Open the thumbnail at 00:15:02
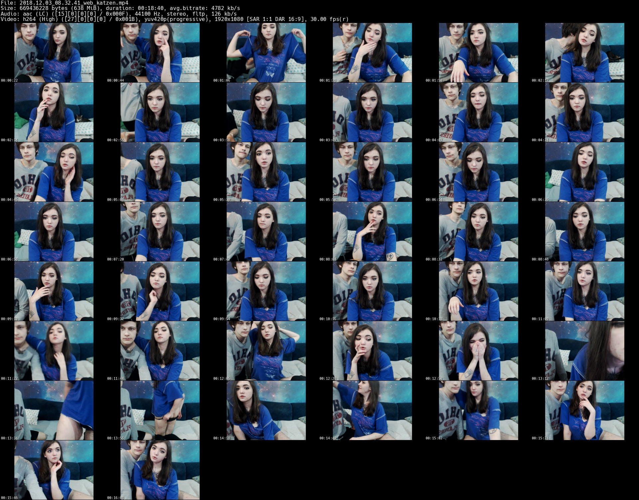The image size is (639, 500). 479,410
